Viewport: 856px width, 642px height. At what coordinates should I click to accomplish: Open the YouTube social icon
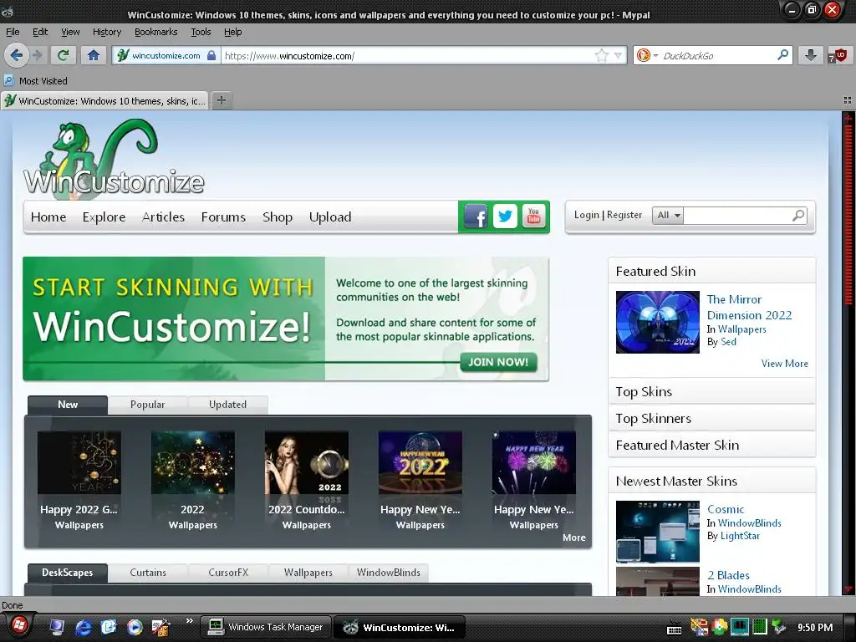click(x=534, y=217)
